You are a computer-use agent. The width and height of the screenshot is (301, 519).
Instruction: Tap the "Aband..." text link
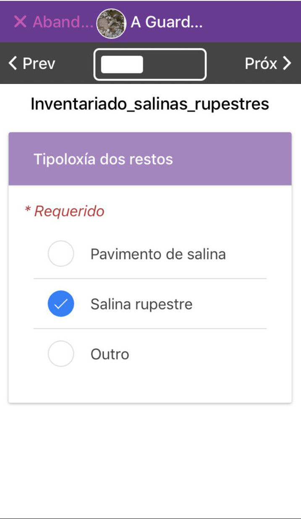coord(63,22)
